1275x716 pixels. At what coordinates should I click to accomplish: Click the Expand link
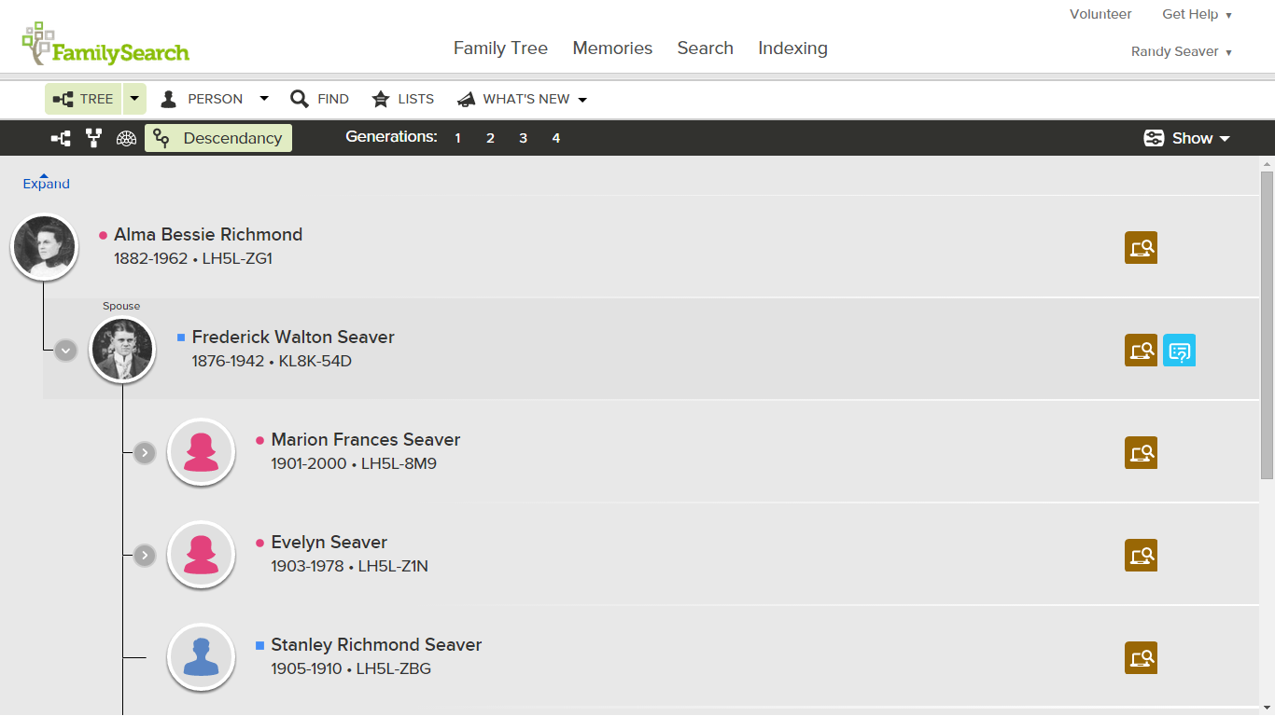[x=46, y=183]
